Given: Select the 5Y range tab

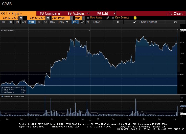Looking at the screenshot, I should (x=45, y=22).
